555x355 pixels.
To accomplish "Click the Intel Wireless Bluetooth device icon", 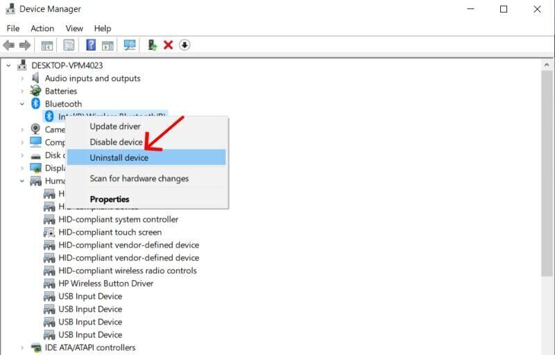I will pyautogui.click(x=49, y=116).
